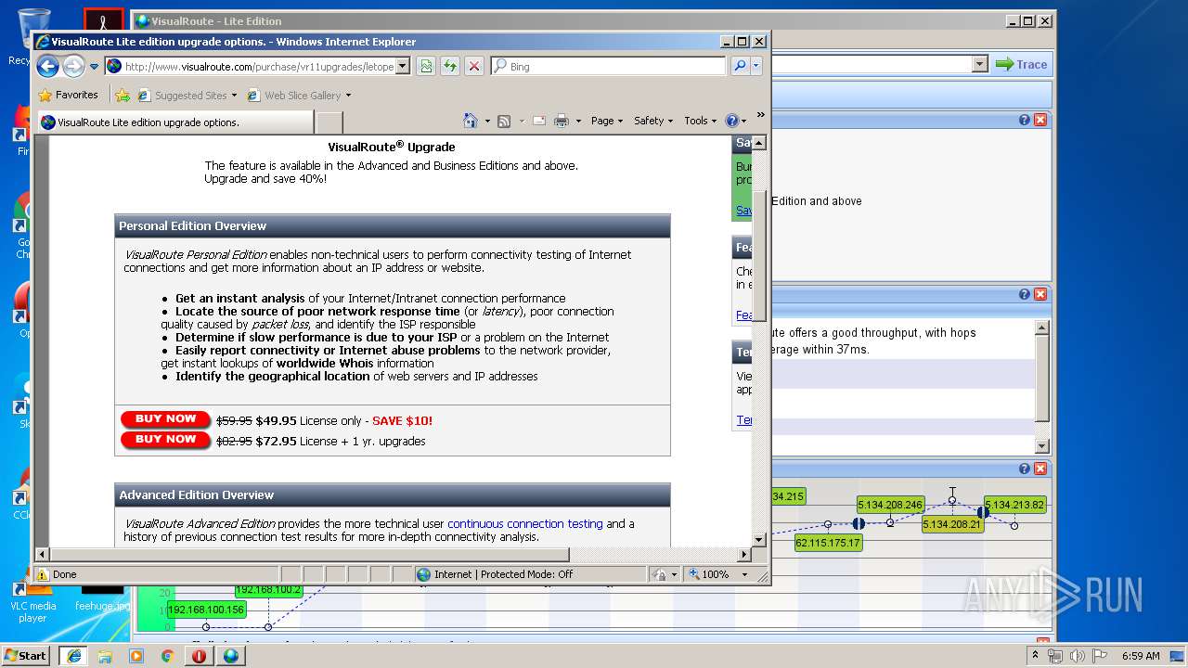Open the Tools menu
Screen dimensions: 1188x668
[701, 121]
